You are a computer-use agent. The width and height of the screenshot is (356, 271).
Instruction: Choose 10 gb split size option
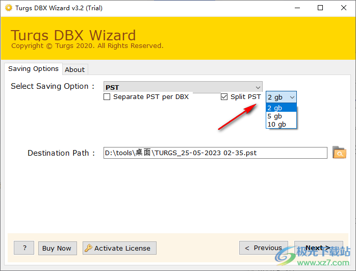point(281,124)
